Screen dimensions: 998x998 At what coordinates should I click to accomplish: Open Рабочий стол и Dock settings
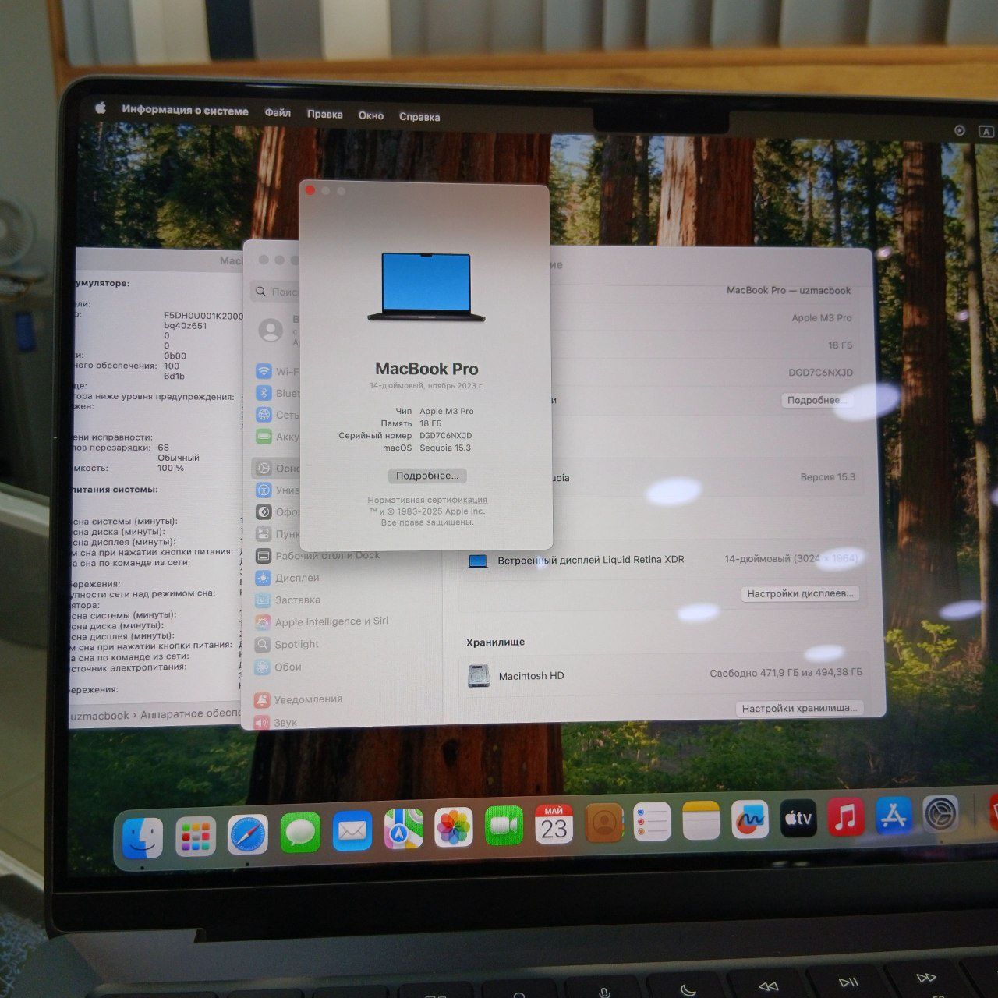[318, 556]
